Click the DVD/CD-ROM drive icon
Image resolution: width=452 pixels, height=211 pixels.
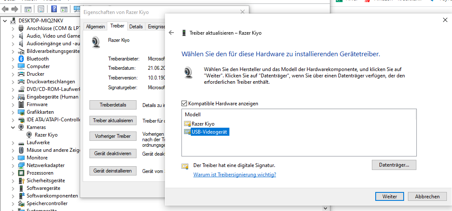point(21,89)
